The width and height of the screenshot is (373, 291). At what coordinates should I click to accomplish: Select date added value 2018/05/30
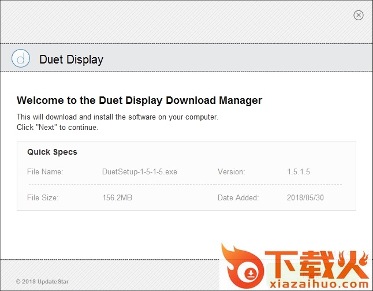tap(305, 197)
